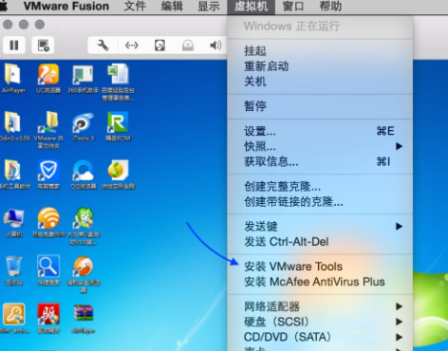
Task: Open the snapshot icon in the toolbar
Action: [x=43, y=46]
